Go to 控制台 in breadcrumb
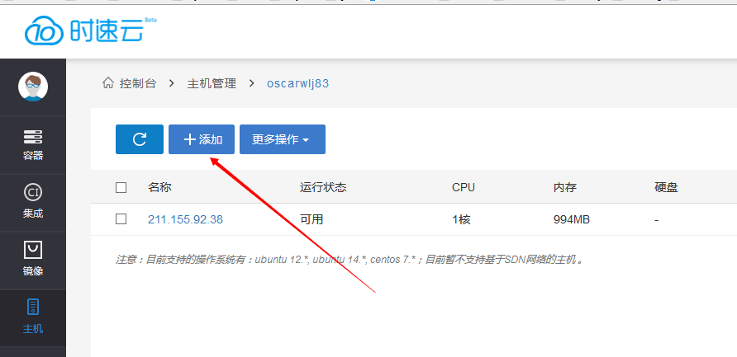This screenshot has width=737, height=357. pyautogui.click(x=137, y=83)
